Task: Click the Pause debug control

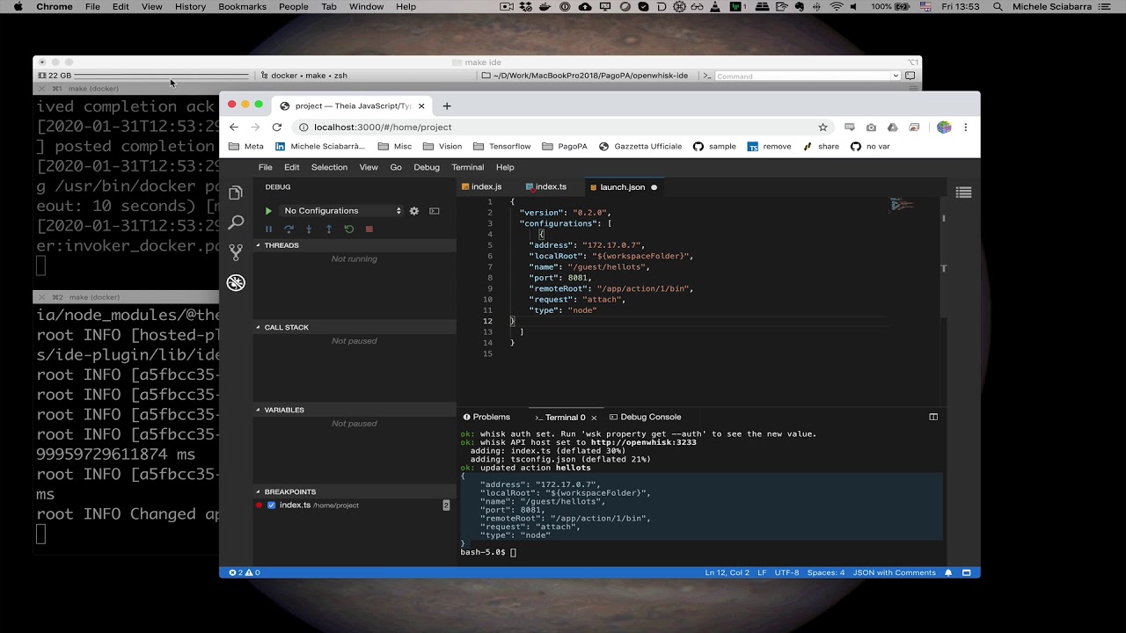Action: 268,229
